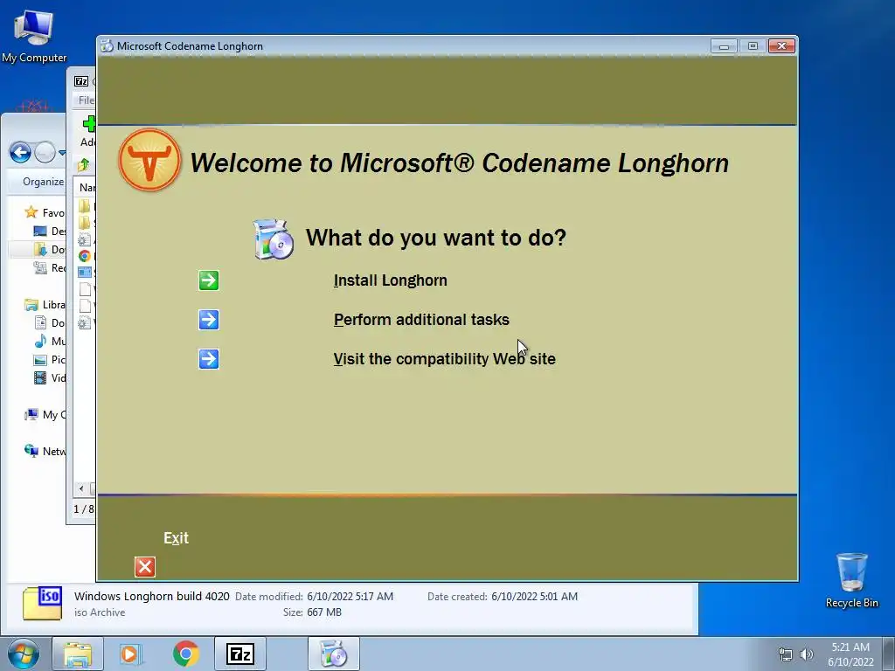Click the setup CD box icon
The image size is (895, 671).
[274, 239]
